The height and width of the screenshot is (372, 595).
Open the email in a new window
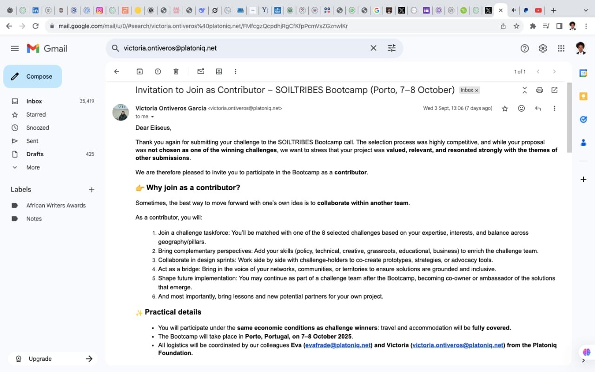(x=555, y=90)
